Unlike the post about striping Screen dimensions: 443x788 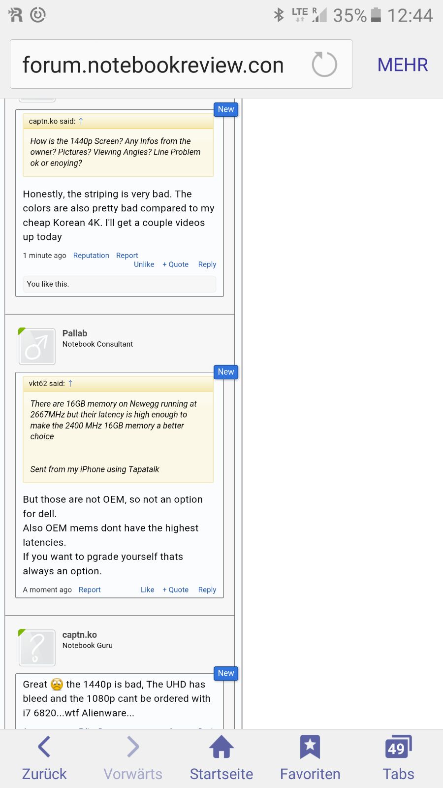144,264
